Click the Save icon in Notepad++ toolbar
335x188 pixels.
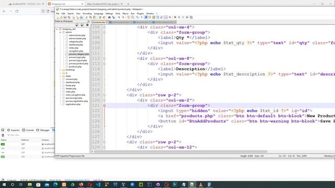tap(65, 17)
